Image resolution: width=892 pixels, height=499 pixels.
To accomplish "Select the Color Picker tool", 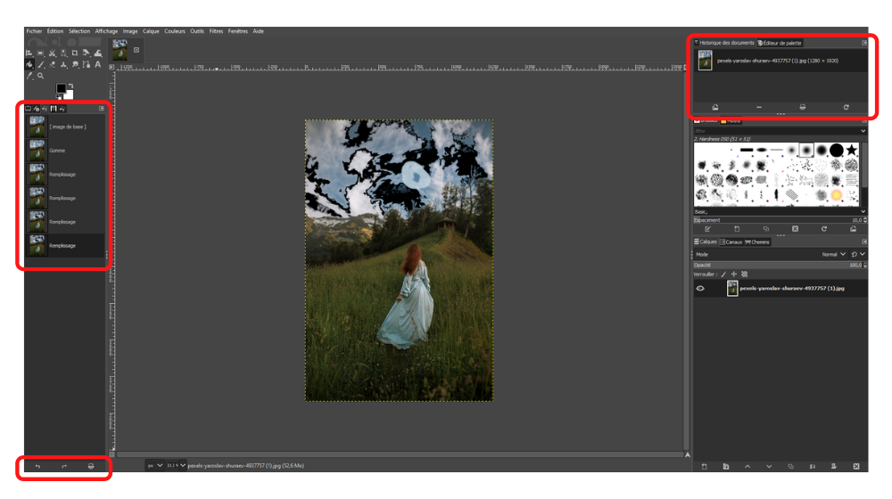I will (29, 76).
